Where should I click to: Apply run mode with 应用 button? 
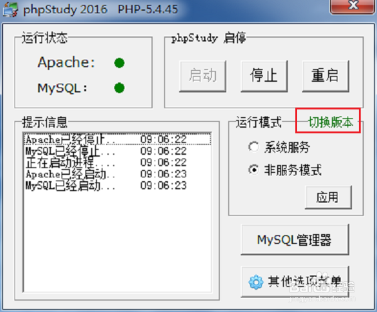(x=328, y=197)
